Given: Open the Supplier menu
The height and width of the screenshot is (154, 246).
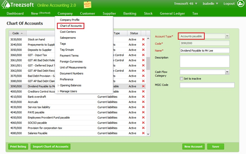Looking at the screenshot, I should 109,14.
